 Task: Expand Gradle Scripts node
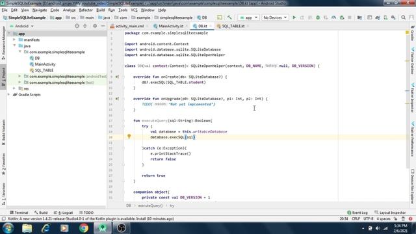point(8,94)
